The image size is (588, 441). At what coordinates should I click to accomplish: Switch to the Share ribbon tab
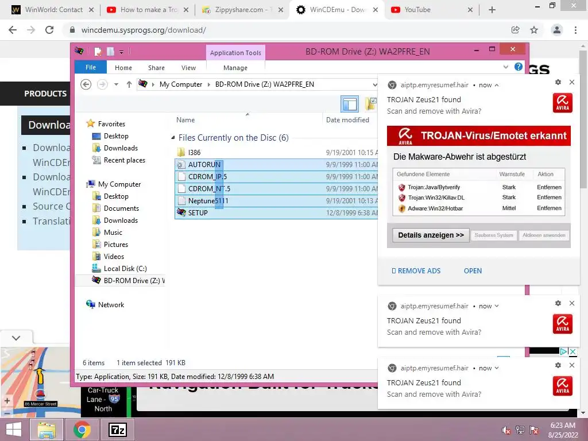click(x=156, y=68)
